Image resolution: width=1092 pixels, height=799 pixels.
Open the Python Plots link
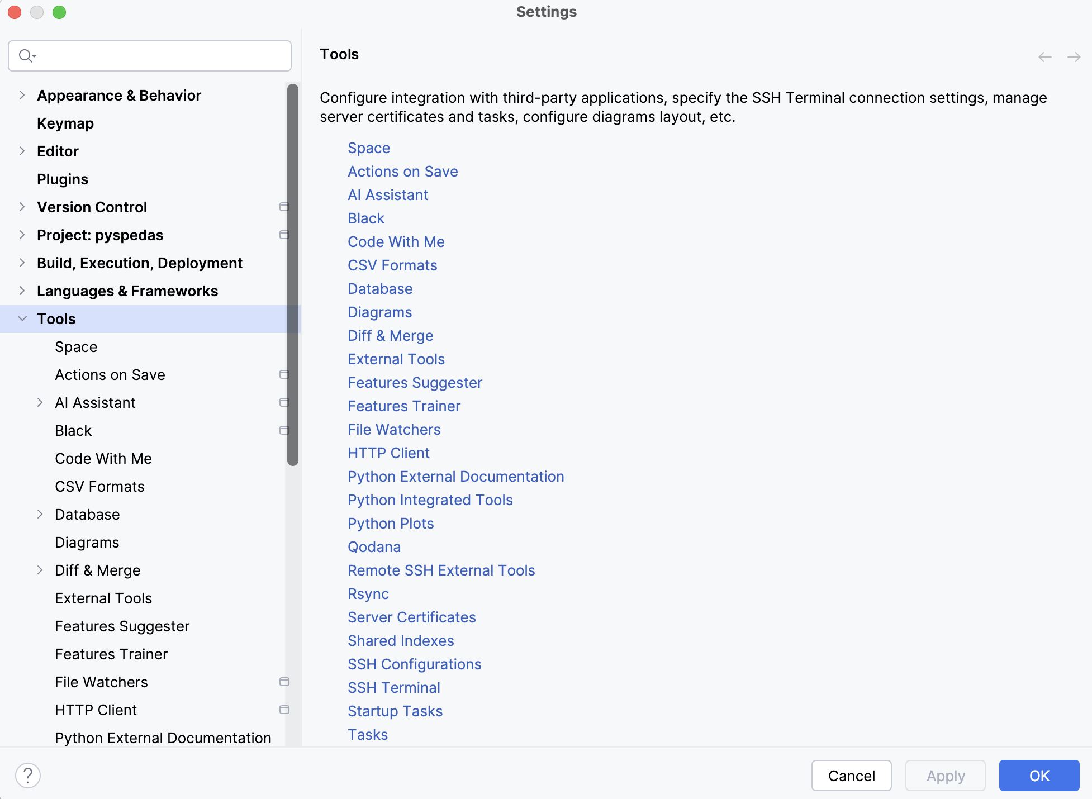(391, 524)
